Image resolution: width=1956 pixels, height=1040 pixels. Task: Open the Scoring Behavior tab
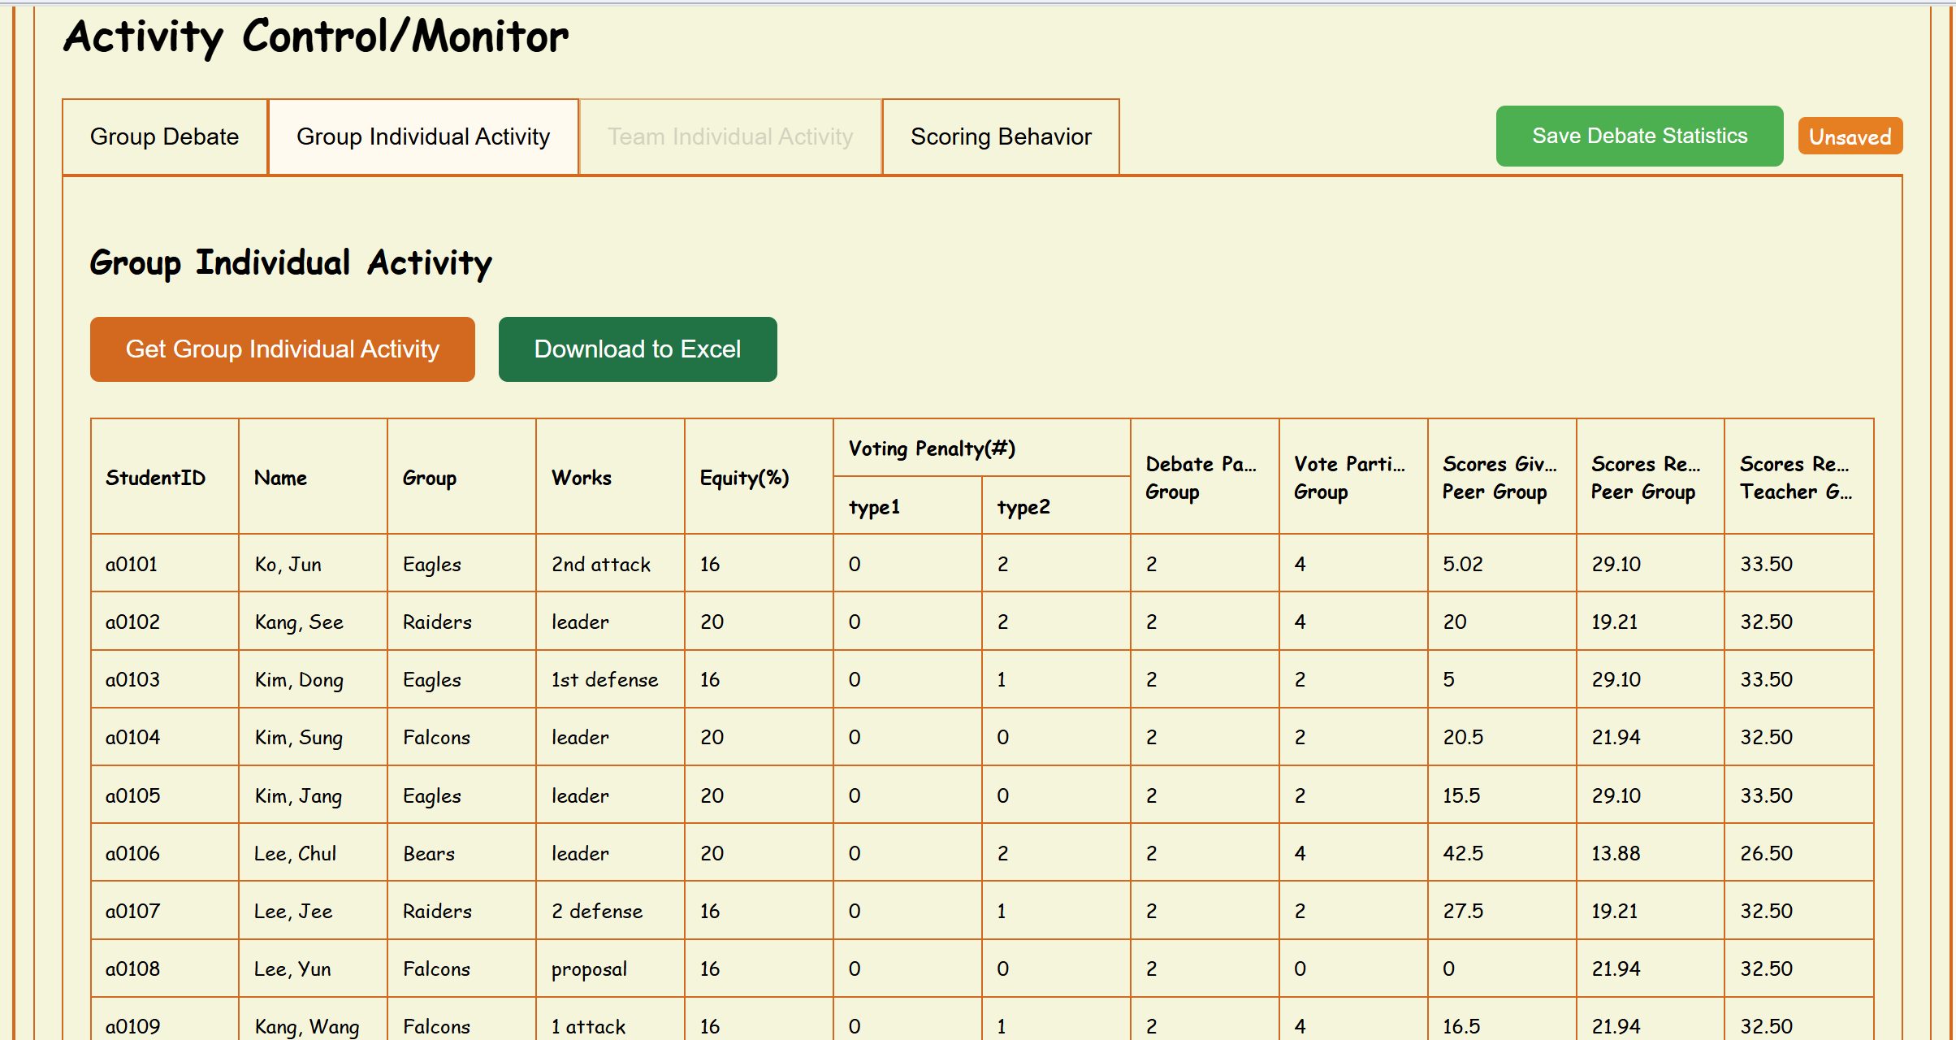pos(1001,136)
